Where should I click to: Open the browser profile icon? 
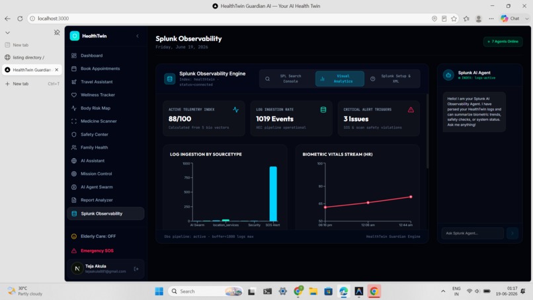(479, 19)
